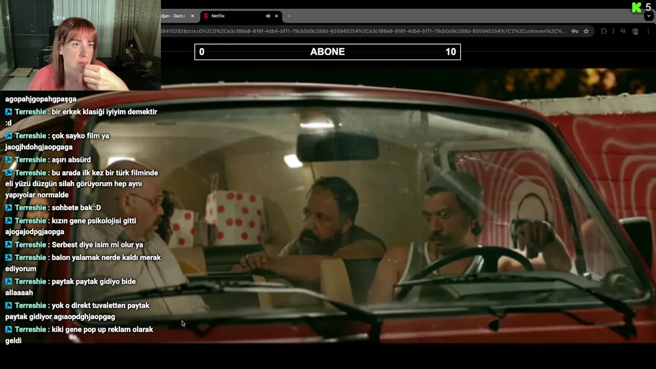Expand the tab search dropdown arrow
The image size is (656, 369).
pyautogui.click(x=650, y=16)
